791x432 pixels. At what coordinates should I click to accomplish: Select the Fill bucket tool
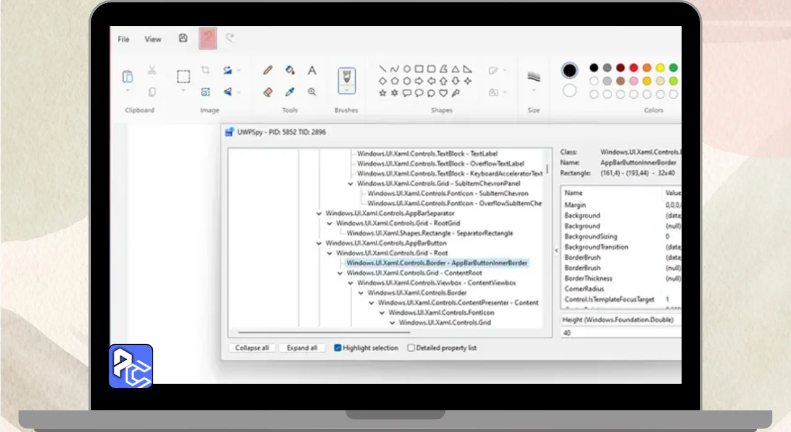(290, 70)
